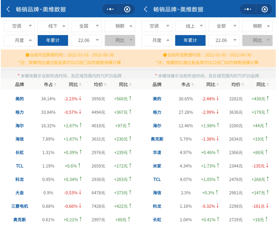The width and height of the screenshot is (279, 227).
Task: Open the 全部 dropdown in right panel
Action: 224,26
